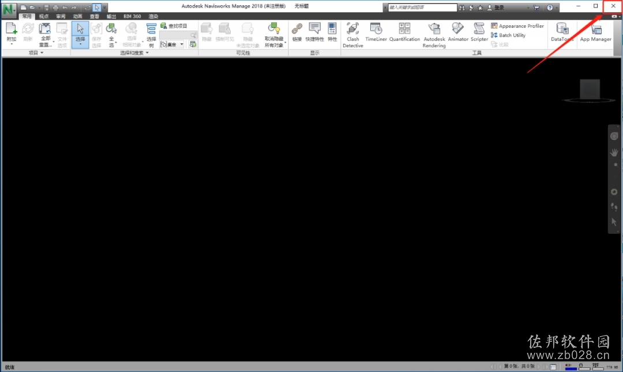The width and height of the screenshot is (623, 372).
Task: Toggle 快捷特性 (Quick Properties)
Action: (315, 32)
